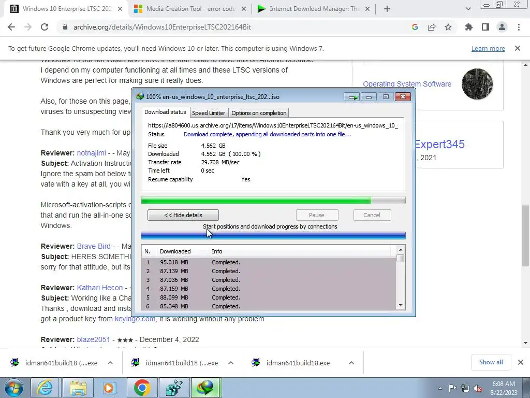530x398 pixels.
Task: Open the Options on completion tab
Action: click(x=259, y=113)
